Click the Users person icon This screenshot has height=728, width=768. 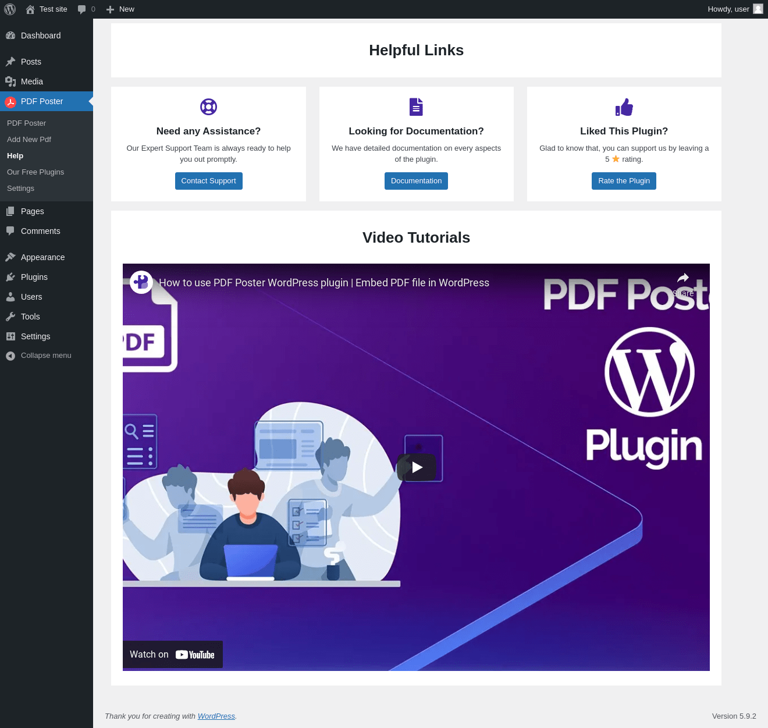pos(10,297)
